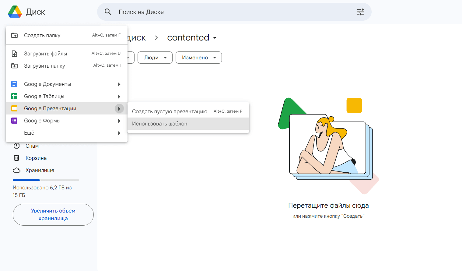
Task: Click the Поиск на Диске search field
Action: pos(234,12)
